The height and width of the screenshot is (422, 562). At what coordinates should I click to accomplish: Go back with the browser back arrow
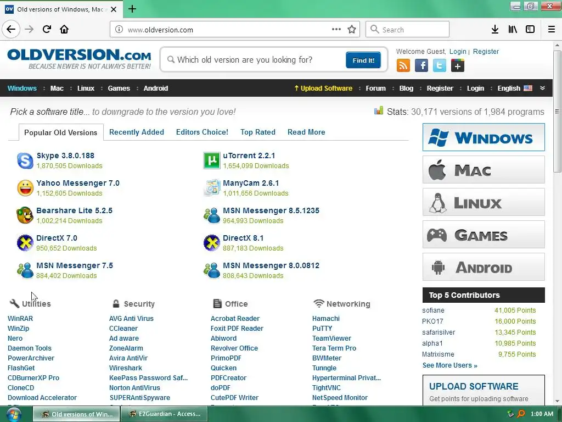click(11, 29)
